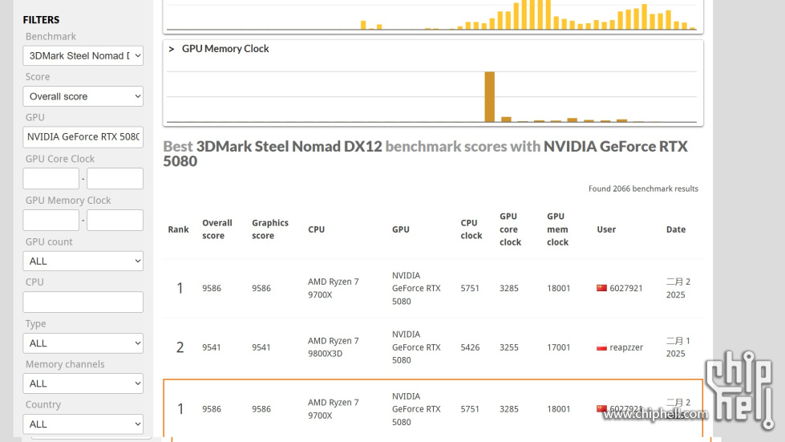Click the 17001 GPU memory clock value

tap(559, 347)
